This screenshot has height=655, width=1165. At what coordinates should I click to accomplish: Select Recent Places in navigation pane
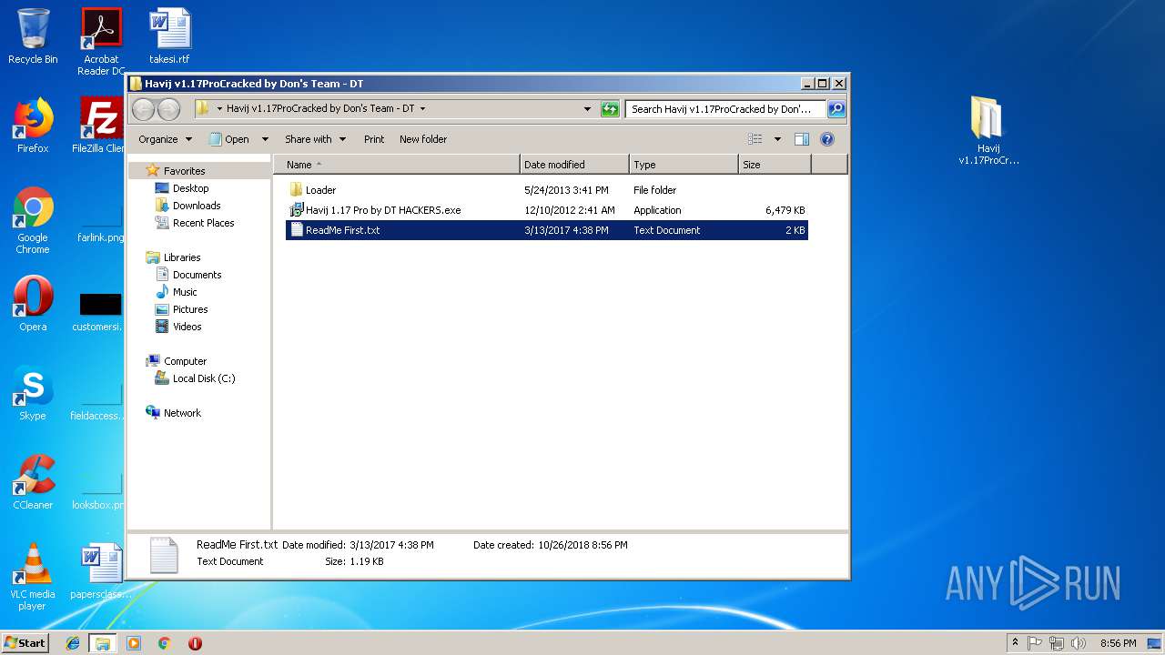pos(203,223)
